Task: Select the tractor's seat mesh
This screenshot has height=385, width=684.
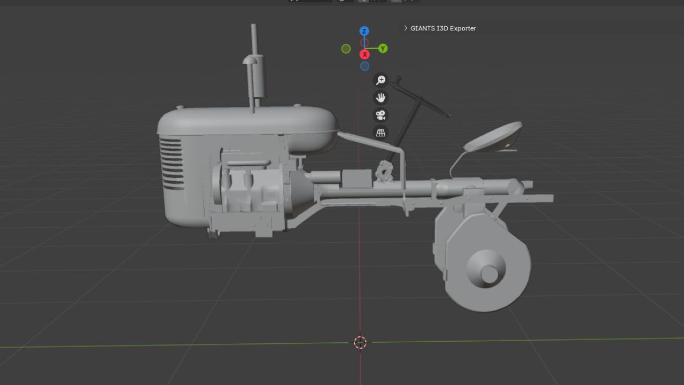Action: [493, 137]
